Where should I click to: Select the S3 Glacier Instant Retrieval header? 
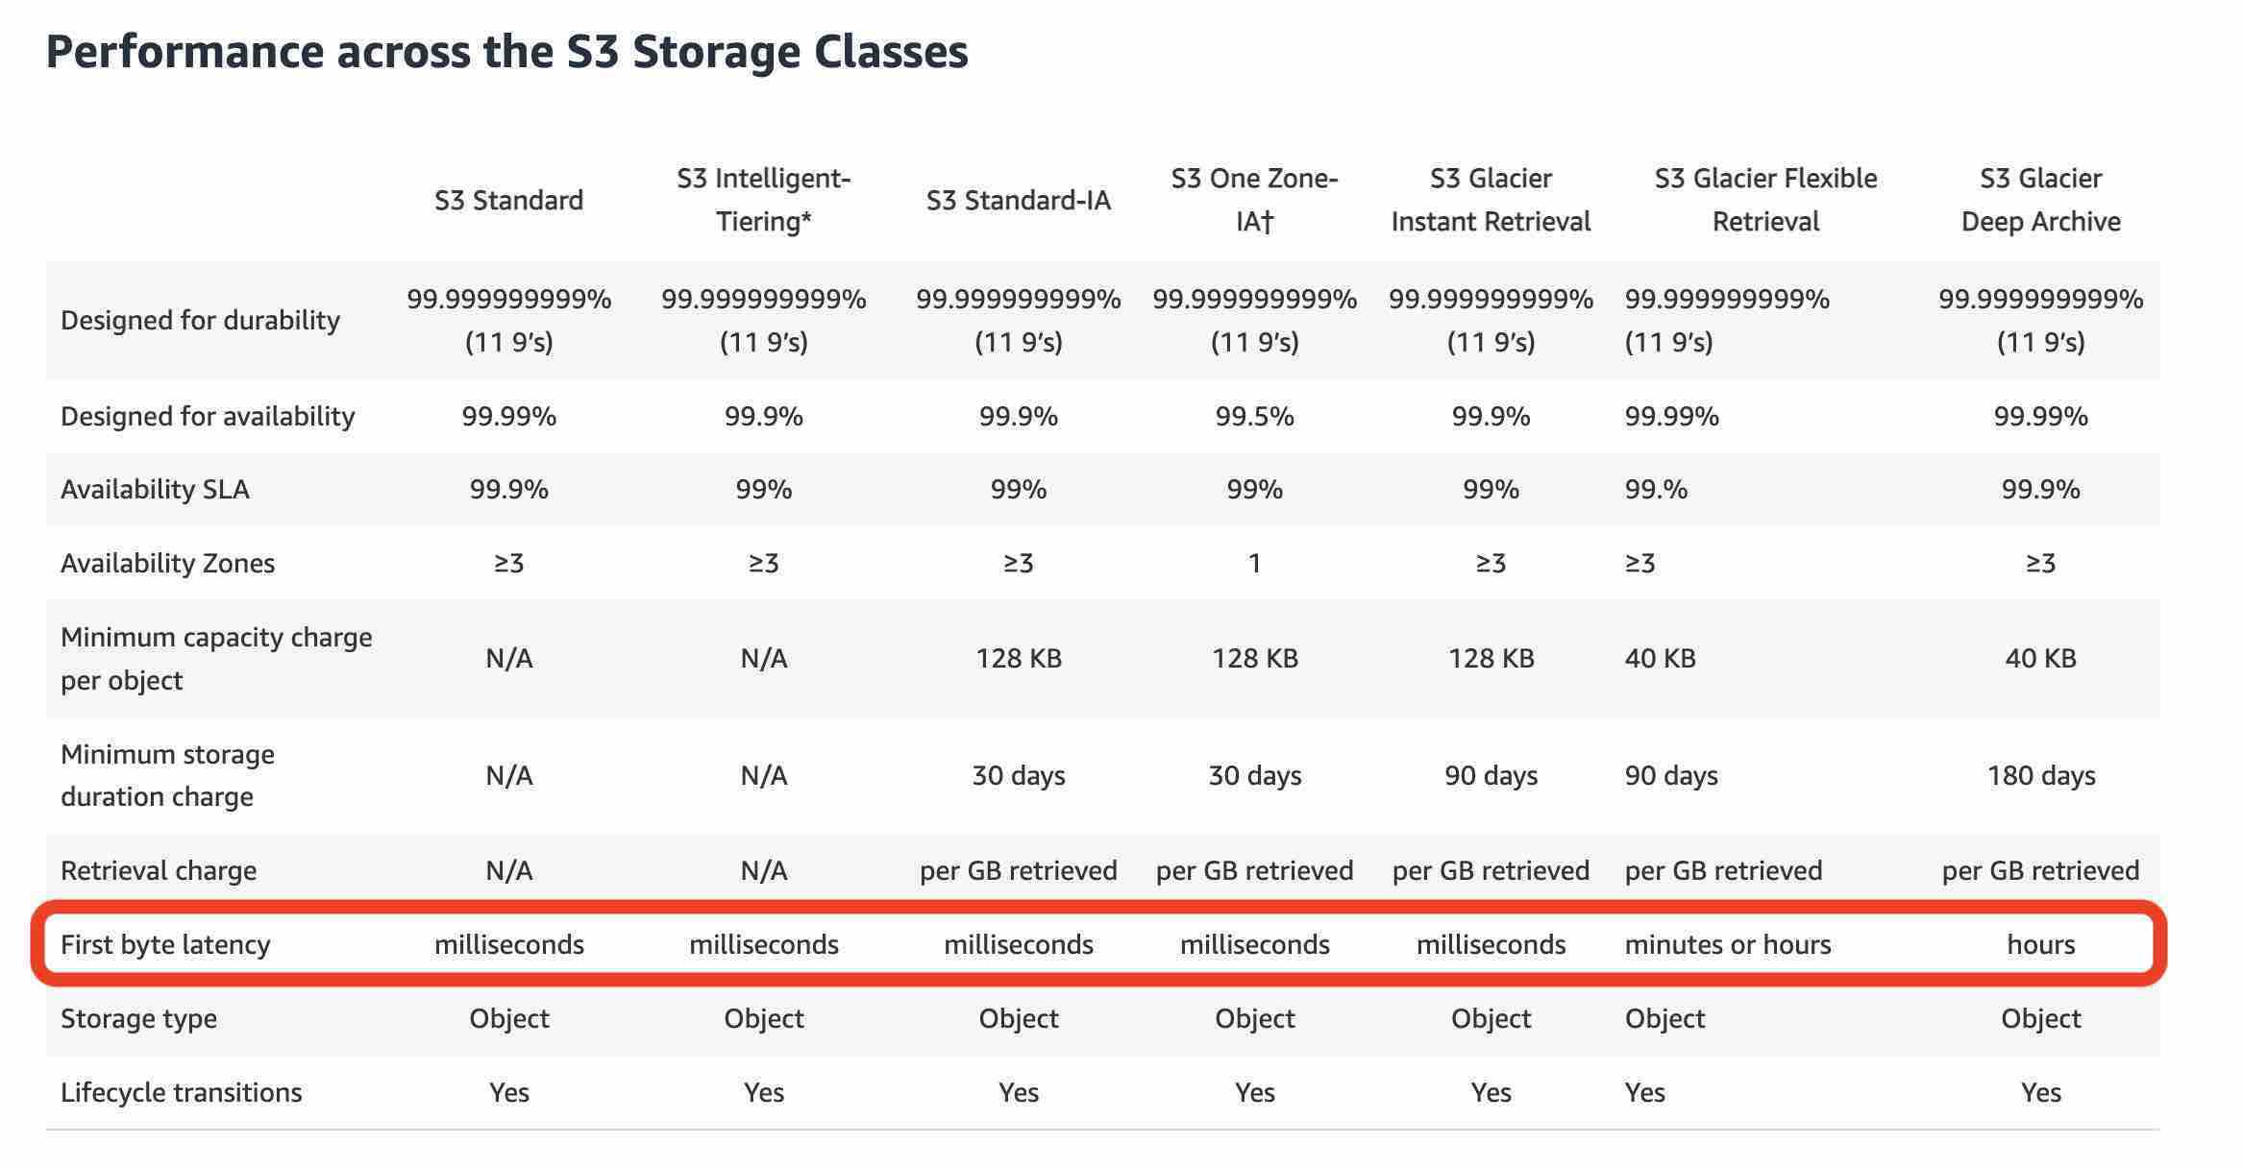coord(1491,200)
